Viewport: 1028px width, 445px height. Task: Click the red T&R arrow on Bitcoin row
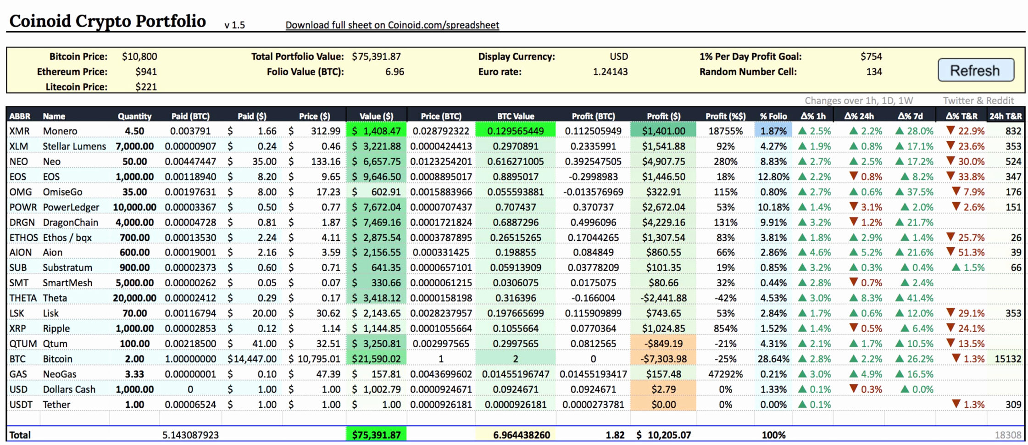click(956, 359)
